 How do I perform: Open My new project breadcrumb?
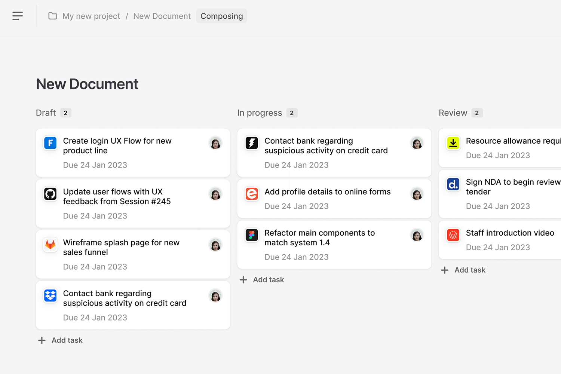pos(91,16)
